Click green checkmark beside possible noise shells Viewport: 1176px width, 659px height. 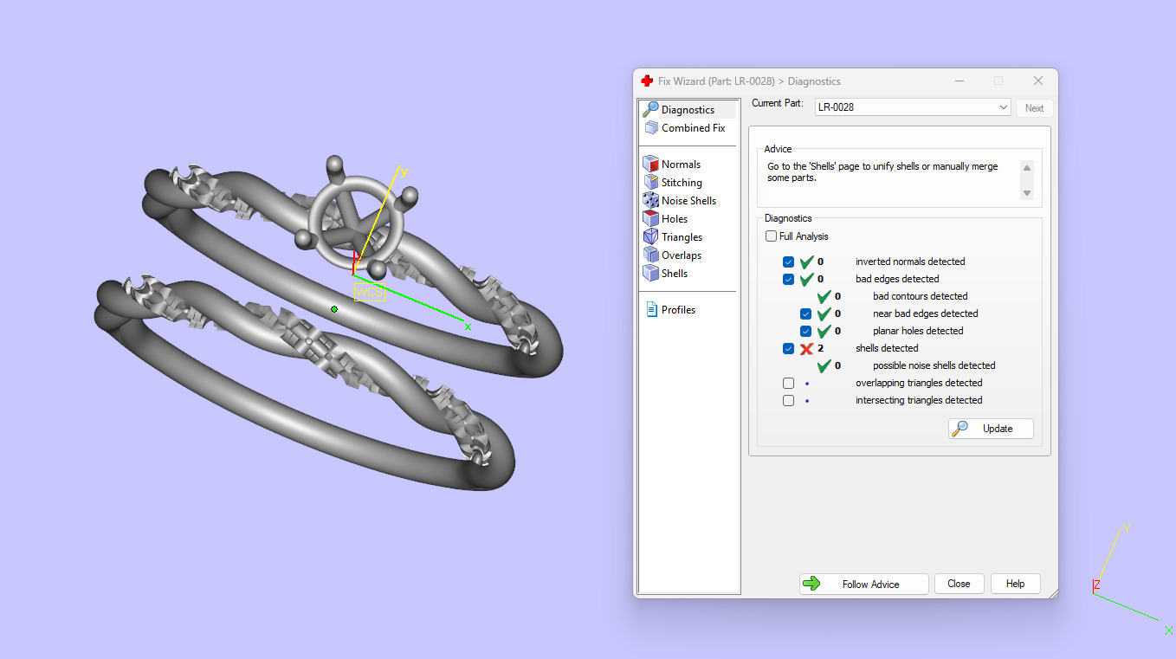tap(824, 365)
